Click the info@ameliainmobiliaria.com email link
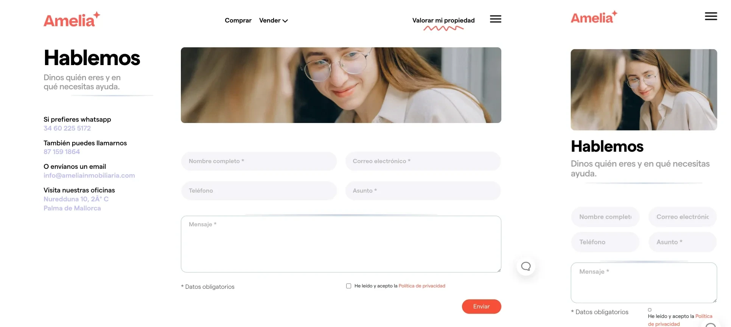The width and height of the screenshot is (731, 327). click(x=89, y=175)
